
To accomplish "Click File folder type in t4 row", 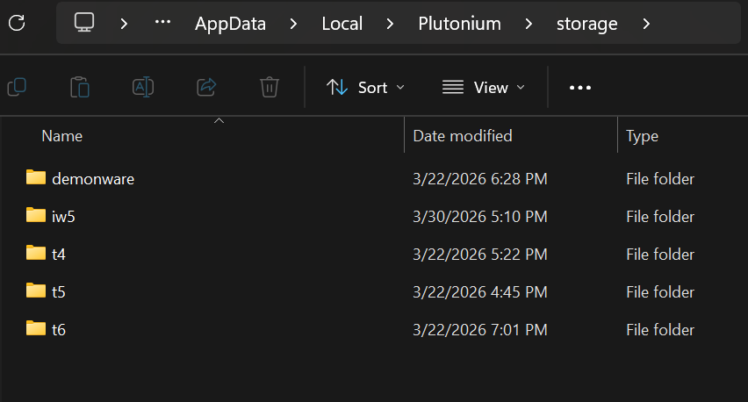I will click(660, 255).
